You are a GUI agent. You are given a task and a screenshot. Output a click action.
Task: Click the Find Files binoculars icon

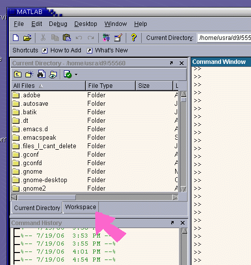pyautogui.click(x=41, y=74)
